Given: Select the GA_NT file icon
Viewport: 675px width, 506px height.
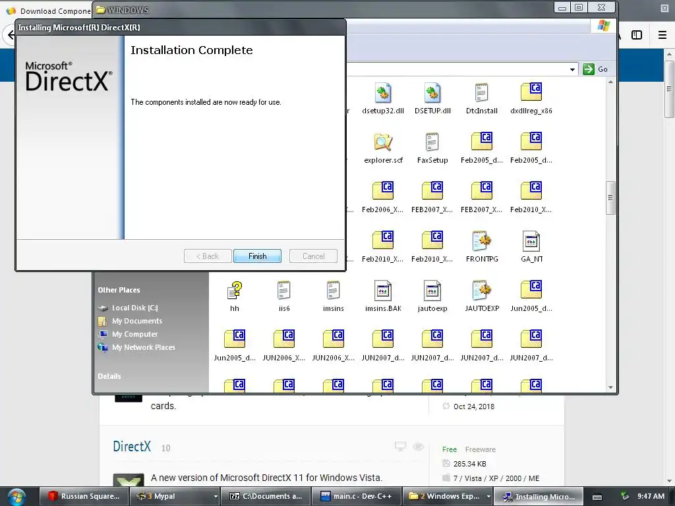Looking at the screenshot, I should (x=531, y=241).
